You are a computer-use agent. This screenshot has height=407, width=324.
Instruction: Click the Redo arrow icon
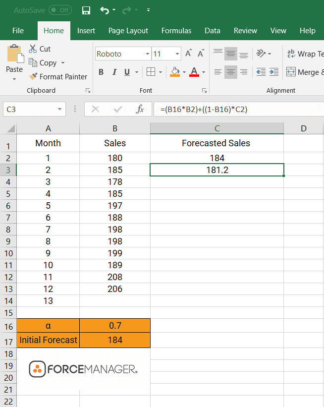(x=127, y=10)
